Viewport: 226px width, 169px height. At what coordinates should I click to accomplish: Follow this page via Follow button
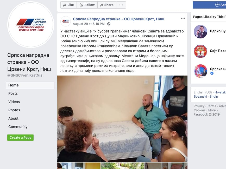tap(87, 5)
